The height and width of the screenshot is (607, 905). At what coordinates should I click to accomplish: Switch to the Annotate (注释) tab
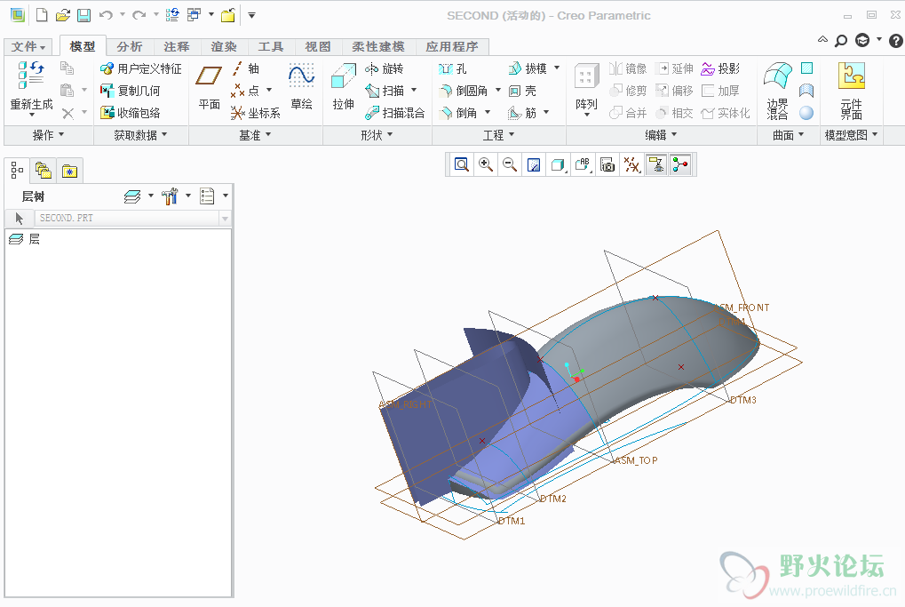[177, 47]
